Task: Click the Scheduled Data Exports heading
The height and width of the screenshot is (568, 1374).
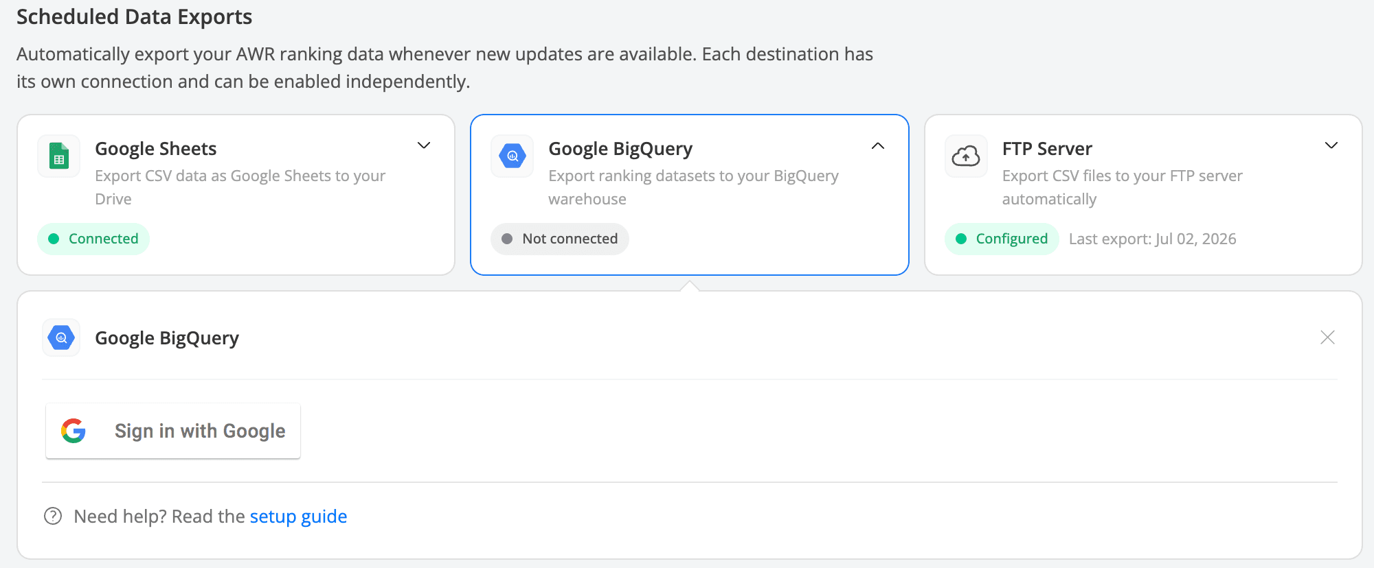Action: (135, 16)
